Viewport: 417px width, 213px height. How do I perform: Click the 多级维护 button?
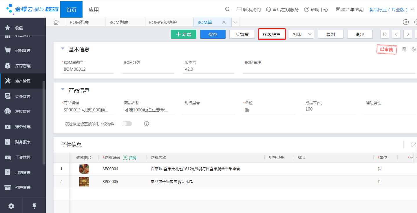tap(272, 34)
